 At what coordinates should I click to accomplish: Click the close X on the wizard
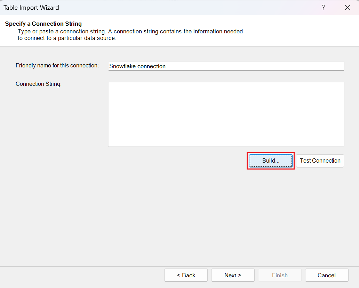point(348,7)
